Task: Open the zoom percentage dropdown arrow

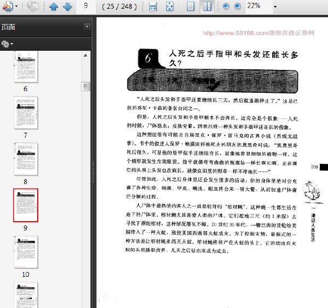Action: click(276, 7)
